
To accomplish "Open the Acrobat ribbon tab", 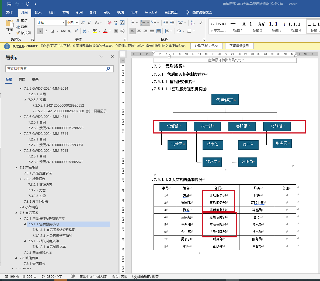I will tap(151, 12).
